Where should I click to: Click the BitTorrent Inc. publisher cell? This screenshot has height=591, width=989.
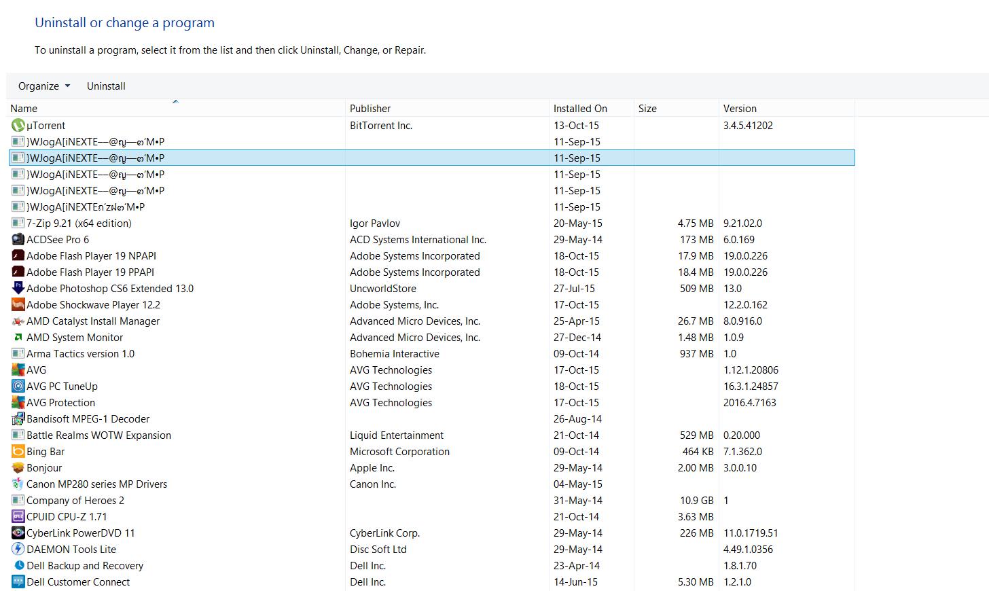(381, 126)
